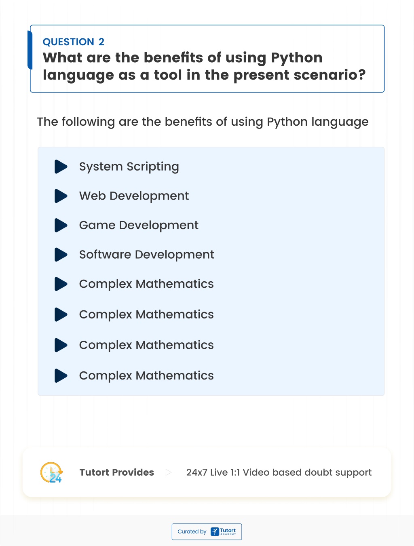Click the Curated by Tutort badge
The image size is (414, 546).
pyautogui.click(x=207, y=531)
